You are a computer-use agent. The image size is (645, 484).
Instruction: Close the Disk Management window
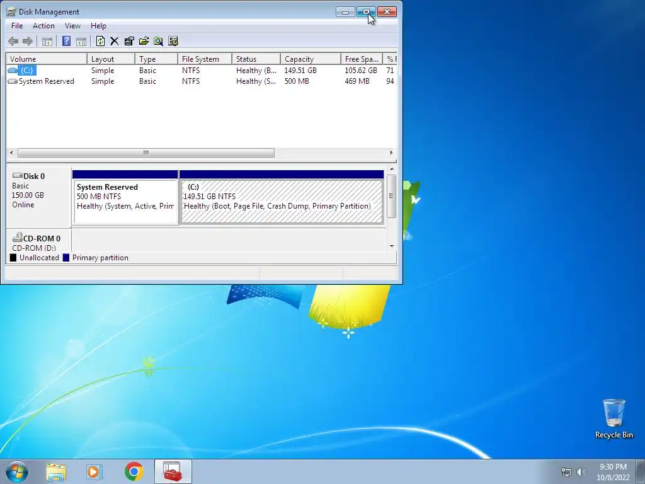387,12
